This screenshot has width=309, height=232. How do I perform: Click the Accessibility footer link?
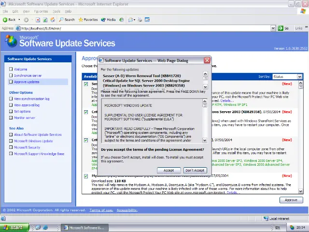tap(127, 210)
